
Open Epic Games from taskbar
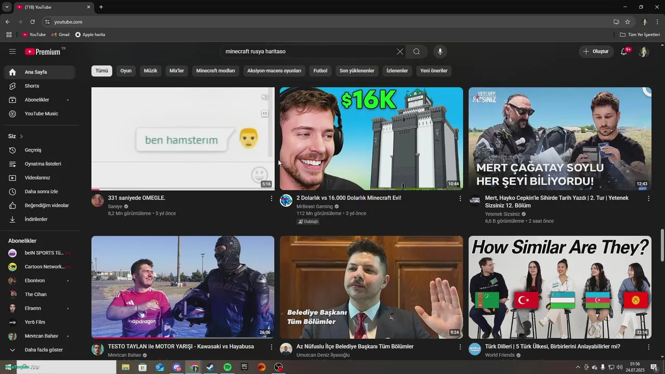245,367
